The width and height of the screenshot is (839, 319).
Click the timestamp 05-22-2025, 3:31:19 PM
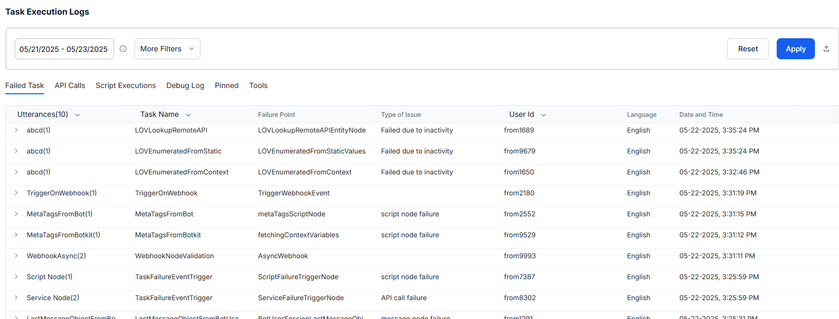718,193
